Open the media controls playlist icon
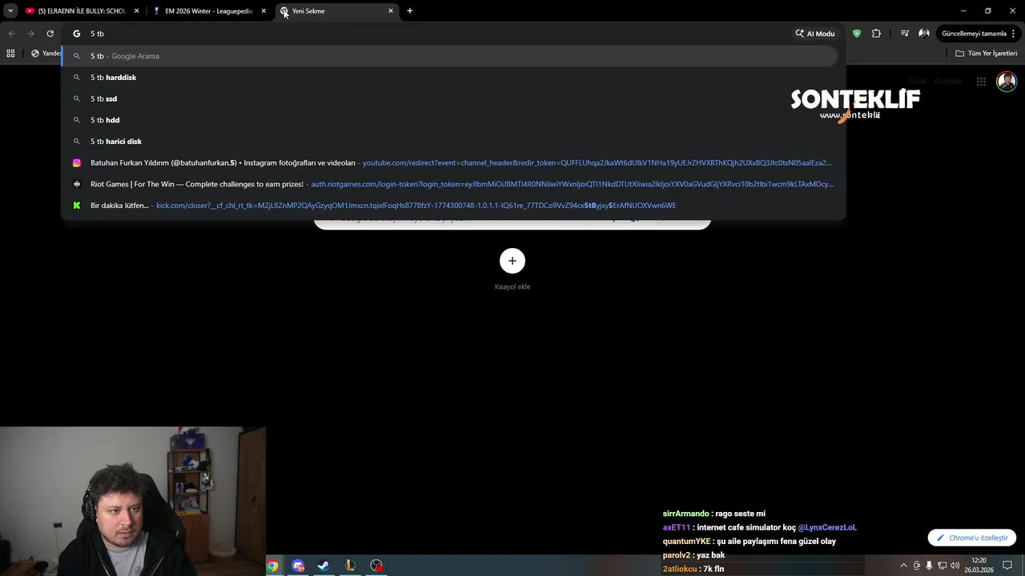Viewport: 1025px width, 576px height. 905,34
